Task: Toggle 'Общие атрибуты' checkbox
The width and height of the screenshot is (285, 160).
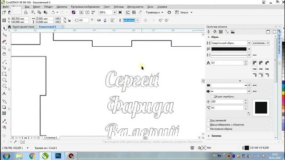Action: pyautogui.click(x=212, y=96)
